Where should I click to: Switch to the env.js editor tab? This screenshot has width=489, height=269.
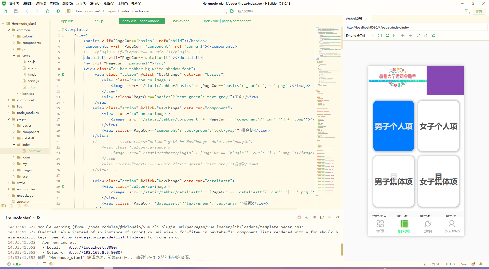click(99, 21)
